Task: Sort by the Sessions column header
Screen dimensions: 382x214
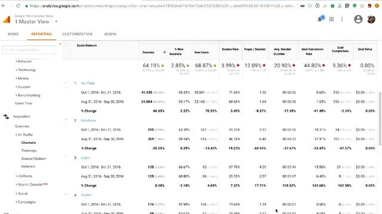Action: tap(148, 52)
